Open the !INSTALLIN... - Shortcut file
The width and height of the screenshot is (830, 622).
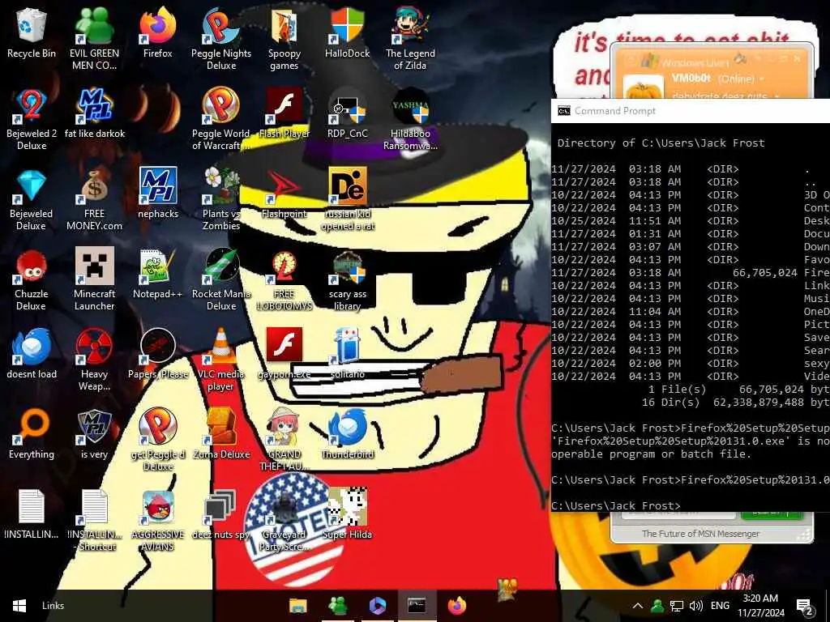[x=94, y=521]
